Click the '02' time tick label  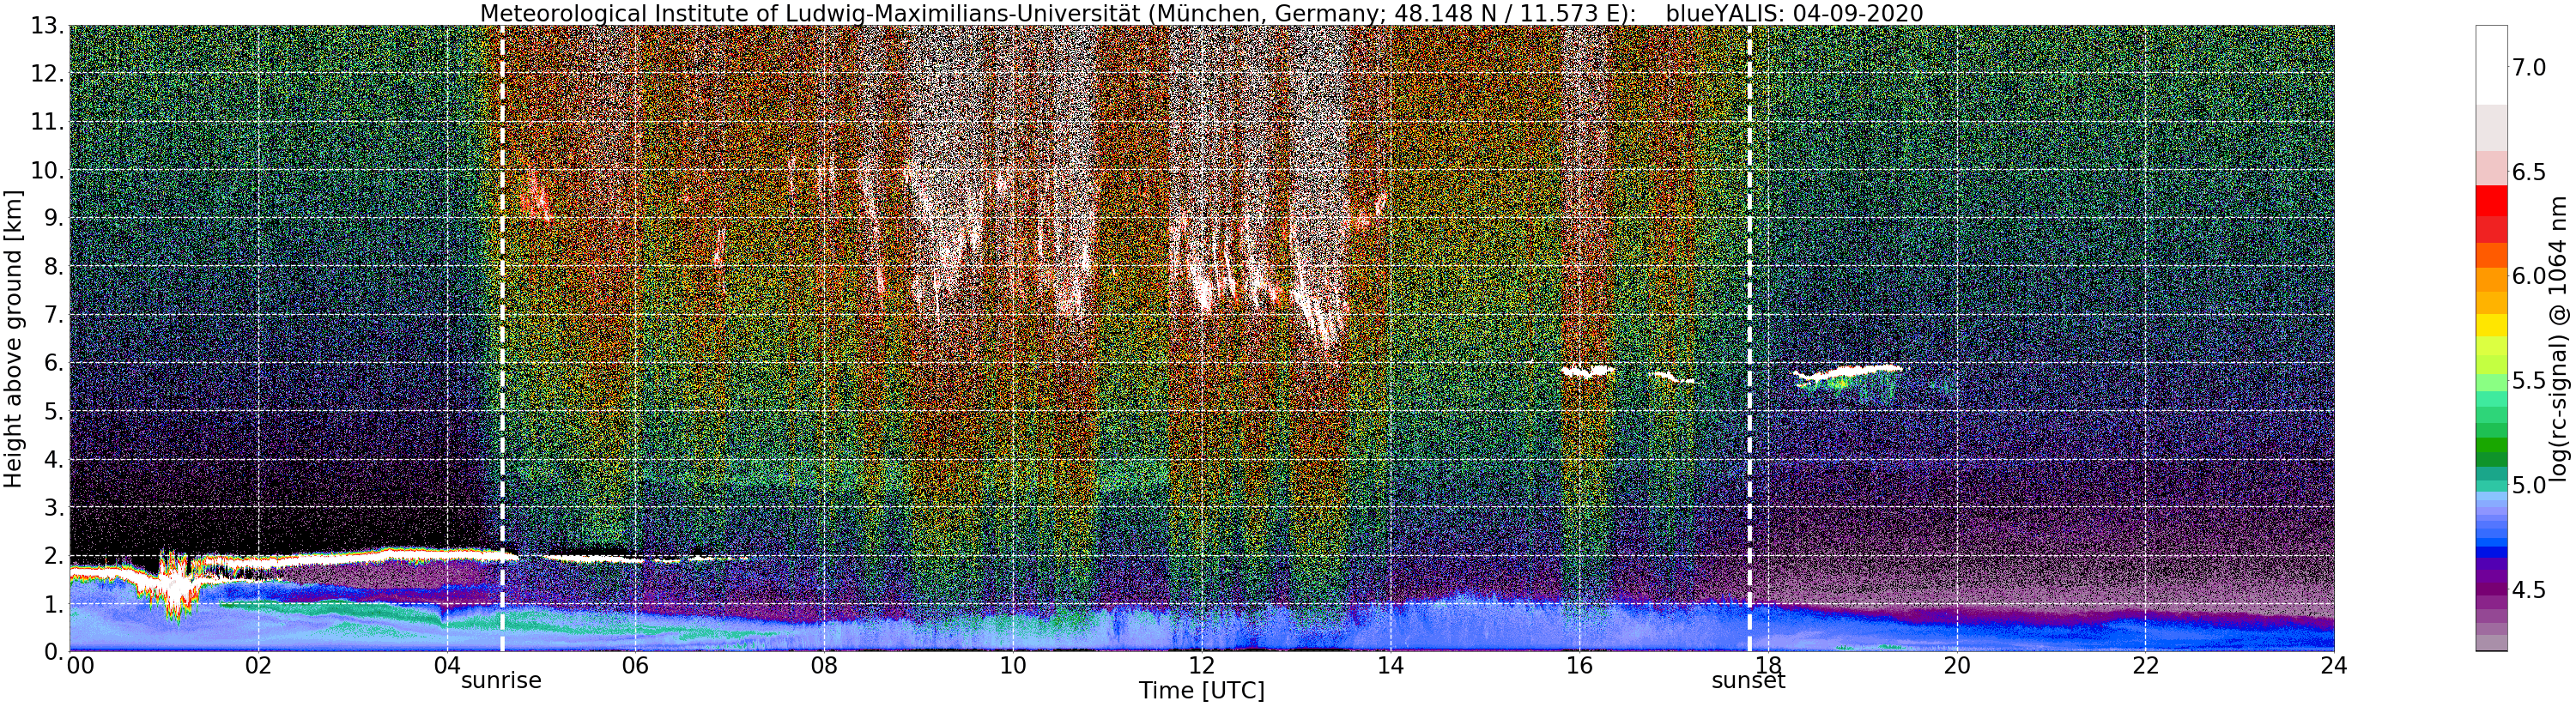click(x=258, y=665)
